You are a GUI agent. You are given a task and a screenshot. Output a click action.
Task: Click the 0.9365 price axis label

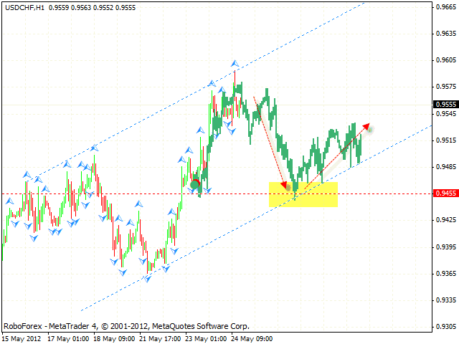[x=445, y=274]
